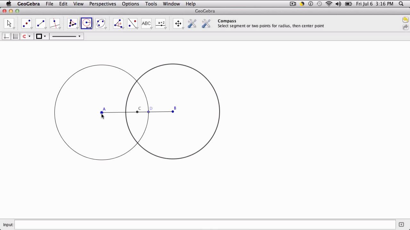Select the Perpendicular line tool

(55, 23)
